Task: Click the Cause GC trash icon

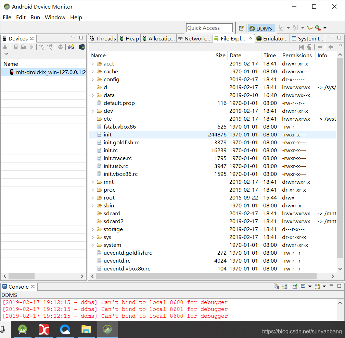Action: click(32, 47)
